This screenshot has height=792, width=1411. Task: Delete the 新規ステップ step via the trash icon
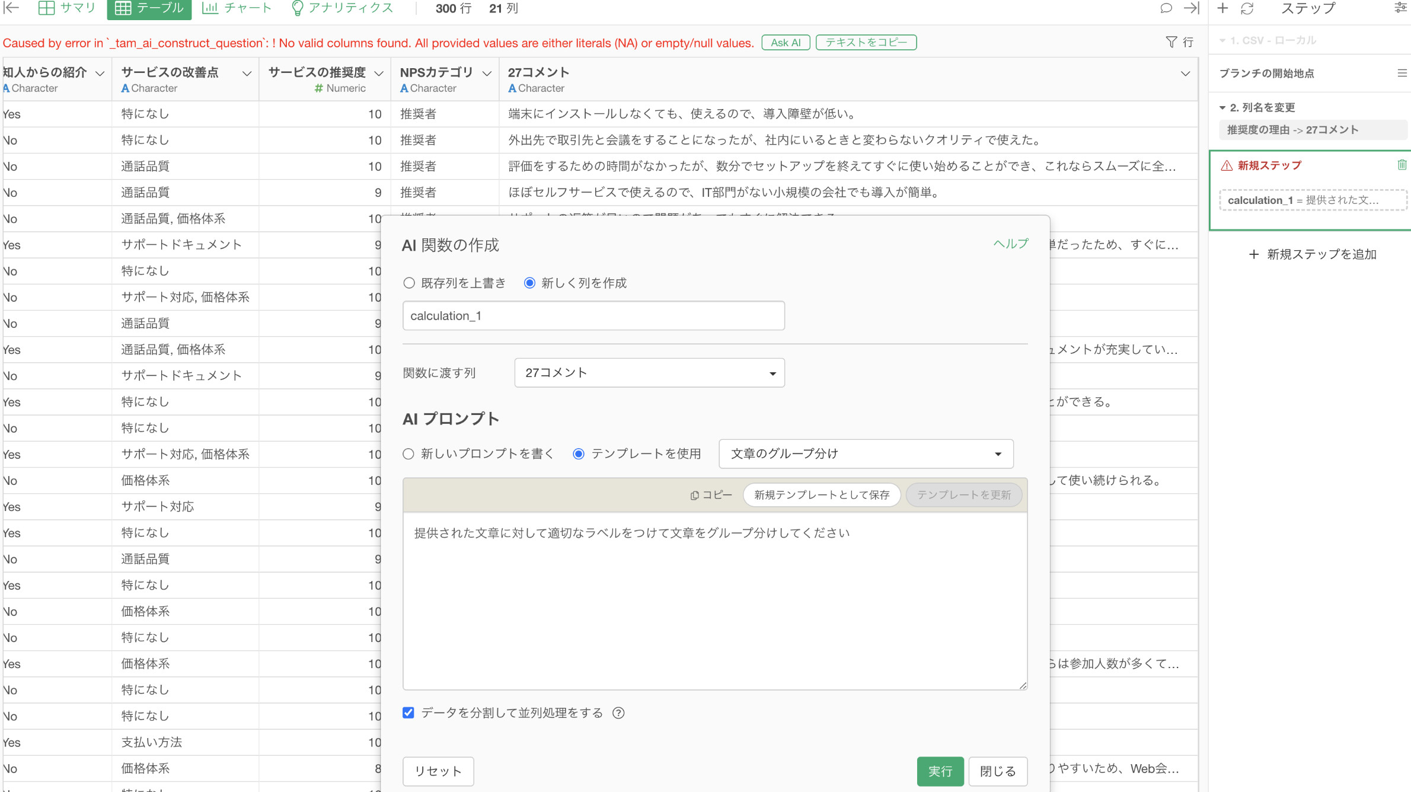pyautogui.click(x=1402, y=165)
